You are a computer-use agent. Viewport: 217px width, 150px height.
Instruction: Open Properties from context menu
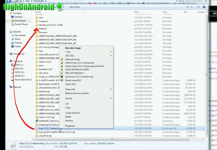(x=70, y=126)
